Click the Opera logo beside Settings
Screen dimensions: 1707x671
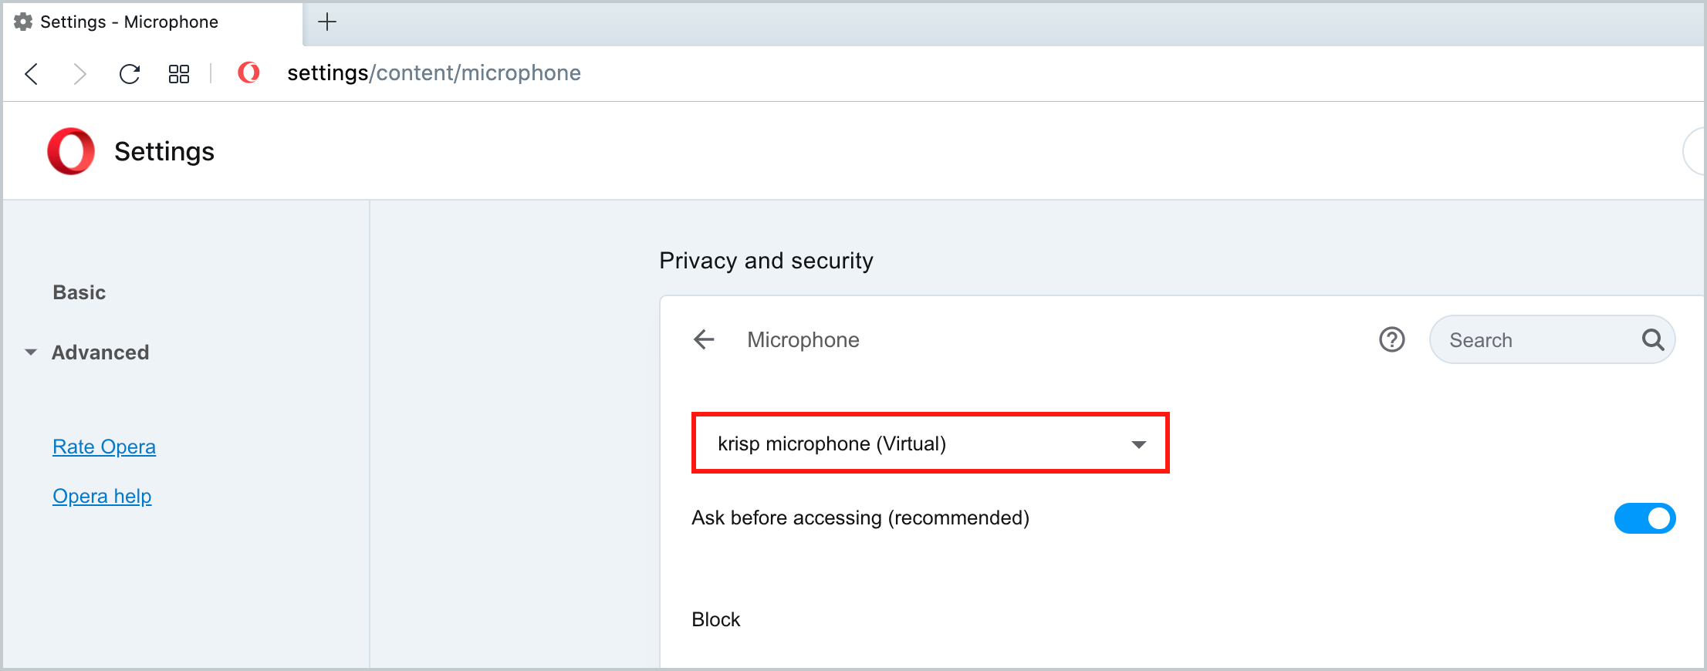(x=71, y=151)
